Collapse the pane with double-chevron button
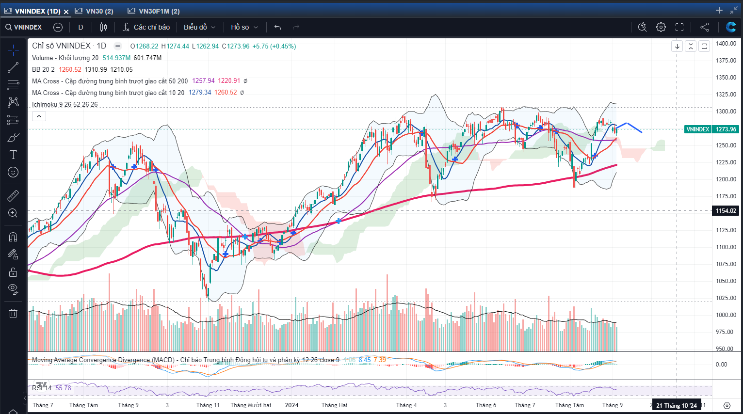Screen dimensions: 743x414 click(691, 47)
